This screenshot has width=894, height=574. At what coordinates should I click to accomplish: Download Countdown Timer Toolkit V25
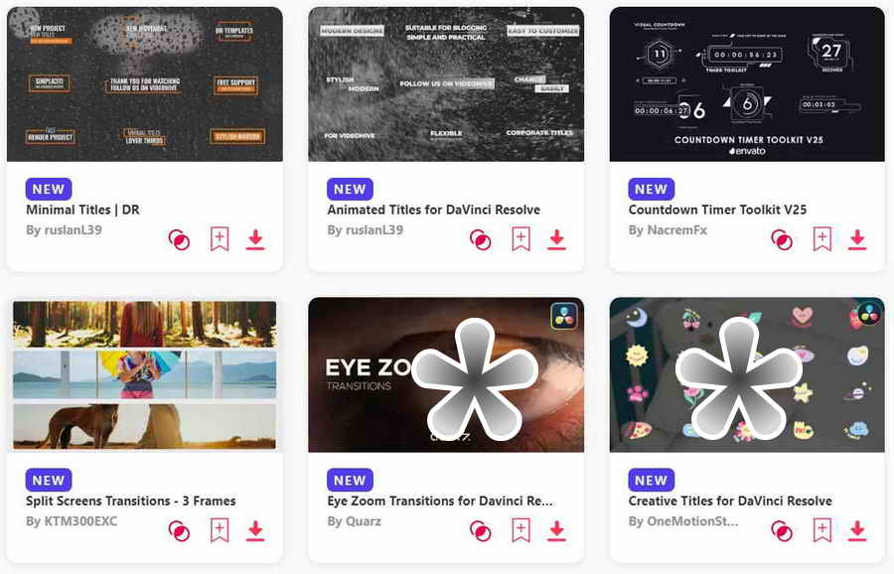(x=857, y=240)
